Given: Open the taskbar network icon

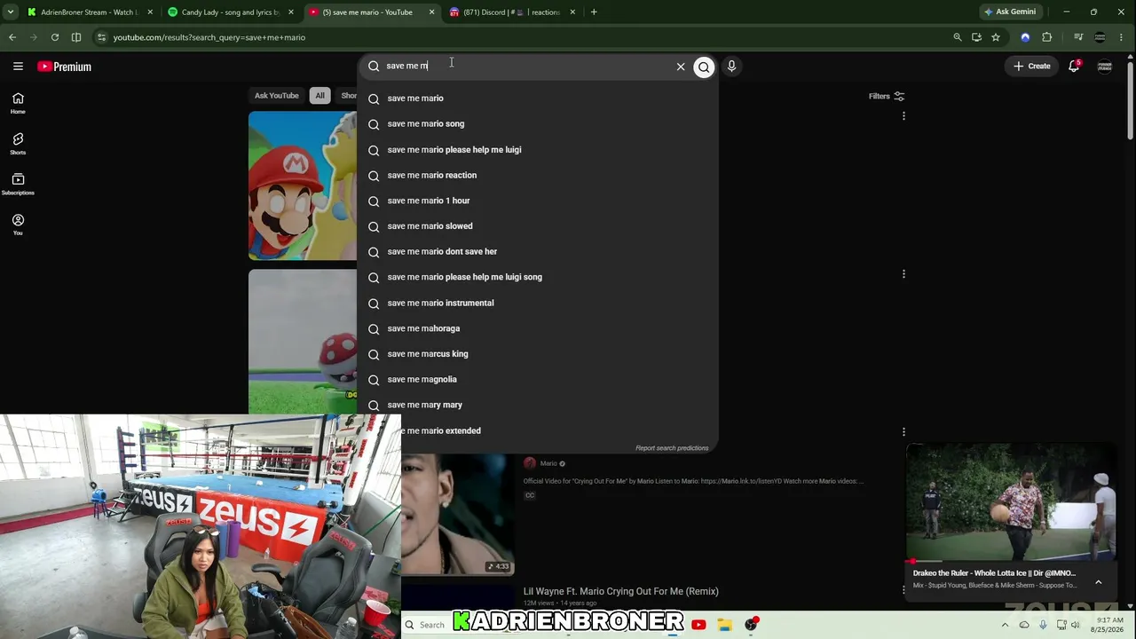Looking at the screenshot, I should [1061, 625].
